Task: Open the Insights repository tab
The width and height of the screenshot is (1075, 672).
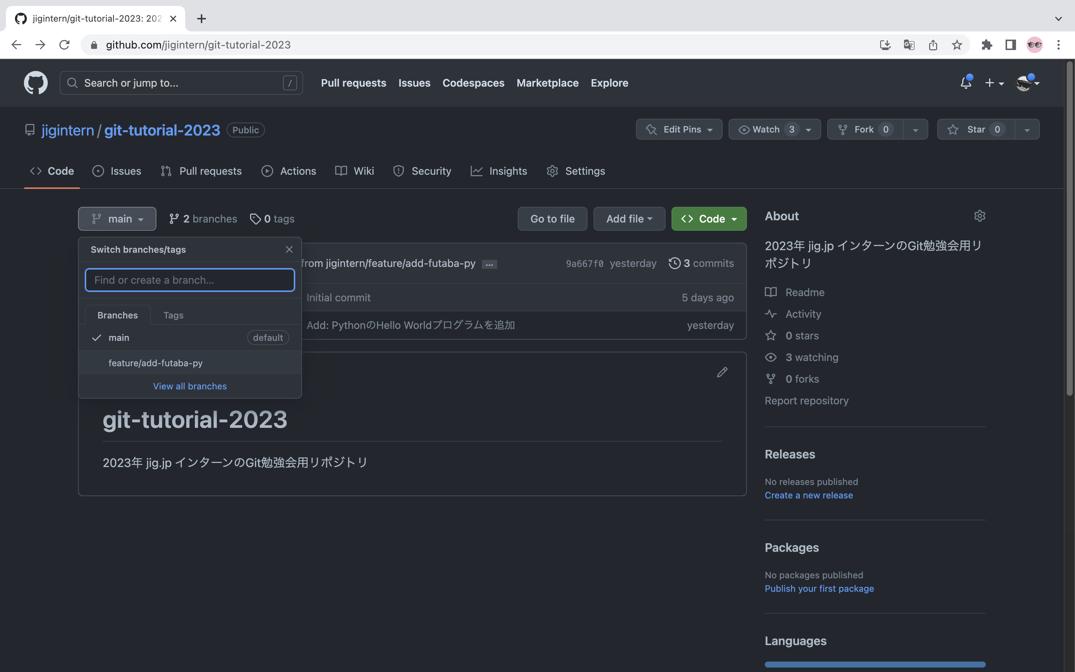Action: pyautogui.click(x=499, y=171)
